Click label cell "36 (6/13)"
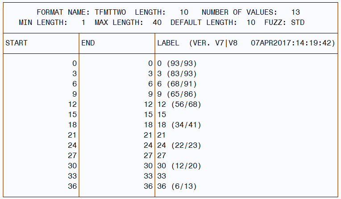Viewport: 341px width, 199px height. (177, 187)
